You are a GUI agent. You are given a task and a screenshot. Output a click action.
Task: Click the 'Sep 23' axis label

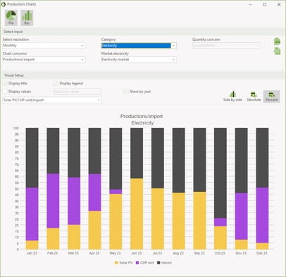coord(199,253)
